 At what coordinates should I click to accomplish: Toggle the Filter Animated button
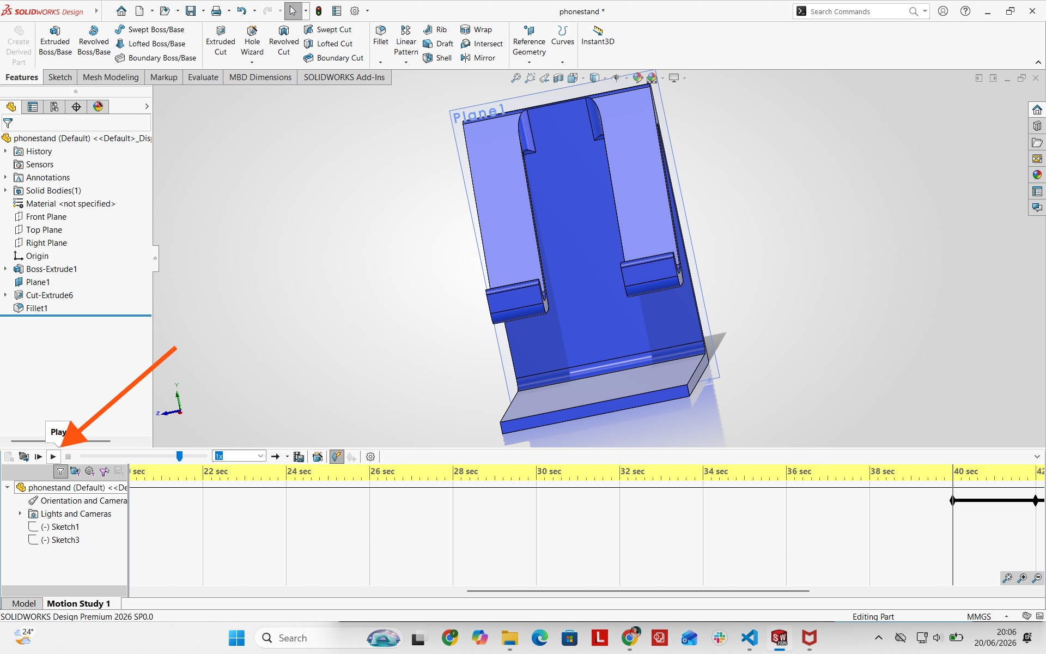(x=75, y=471)
